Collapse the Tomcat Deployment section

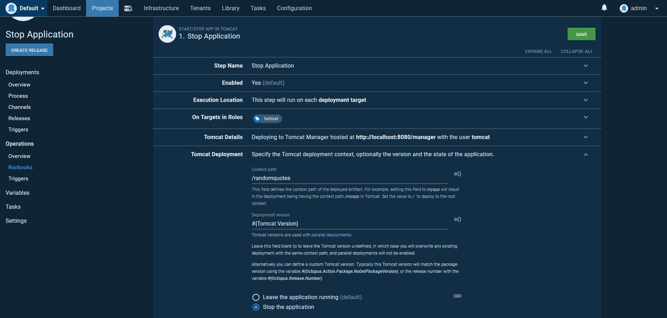click(585, 155)
